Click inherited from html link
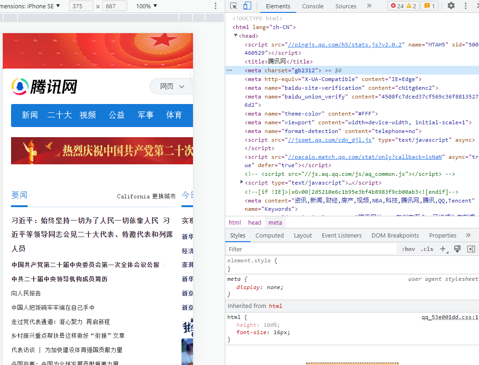479x365 pixels. [x=275, y=306]
